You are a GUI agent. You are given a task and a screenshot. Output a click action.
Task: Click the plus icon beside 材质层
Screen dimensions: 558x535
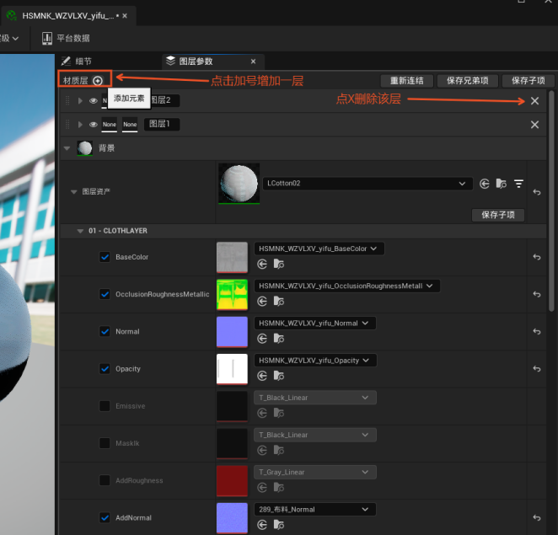click(98, 81)
